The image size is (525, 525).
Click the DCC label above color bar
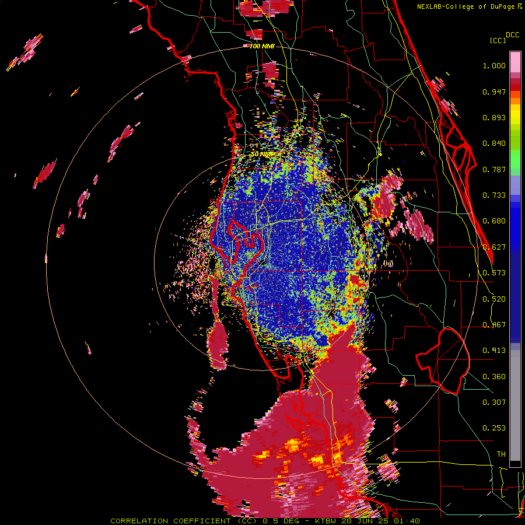(512, 35)
